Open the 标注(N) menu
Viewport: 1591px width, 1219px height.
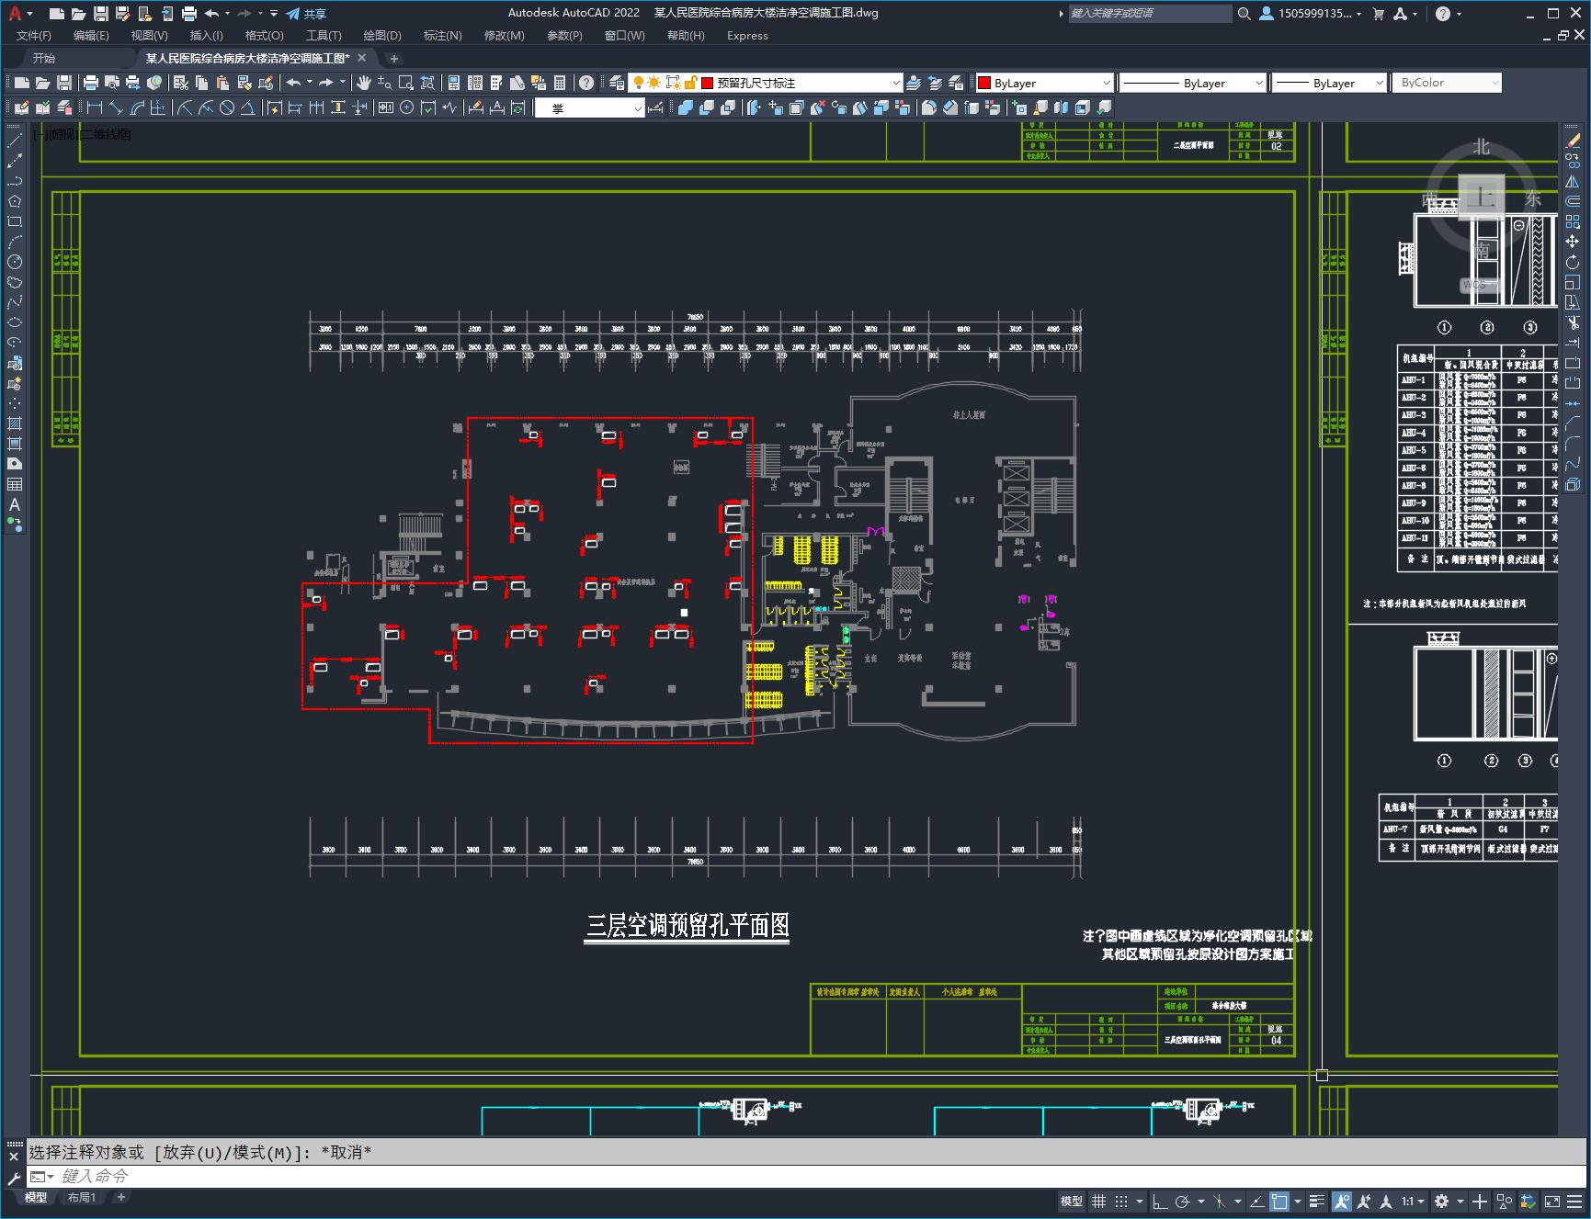(442, 36)
